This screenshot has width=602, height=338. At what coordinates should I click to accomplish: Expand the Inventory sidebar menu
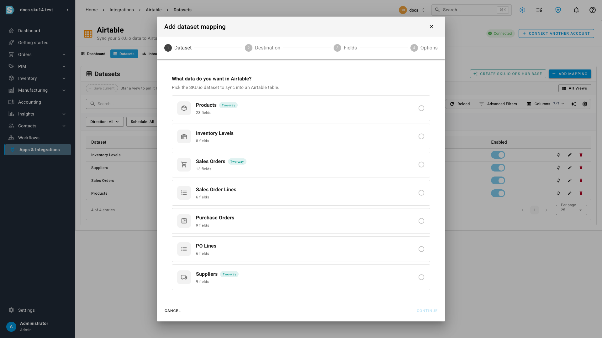64,78
